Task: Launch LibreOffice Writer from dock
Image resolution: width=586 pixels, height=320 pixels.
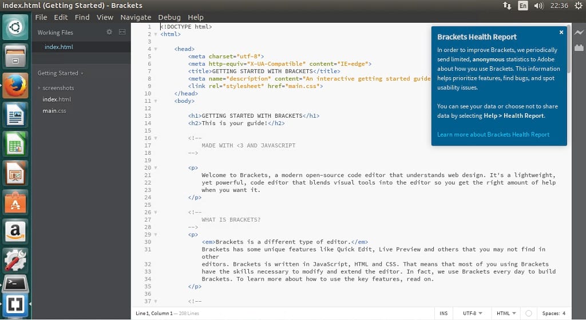Action: pyautogui.click(x=15, y=114)
